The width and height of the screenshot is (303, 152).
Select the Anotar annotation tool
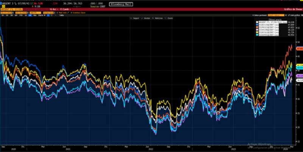point(145,18)
